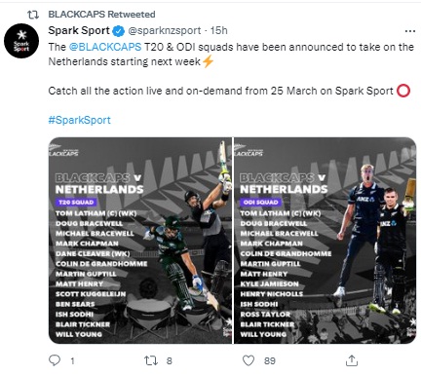Open the ODI squad image
This screenshot has height=376, width=421.
[x=325, y=241]
